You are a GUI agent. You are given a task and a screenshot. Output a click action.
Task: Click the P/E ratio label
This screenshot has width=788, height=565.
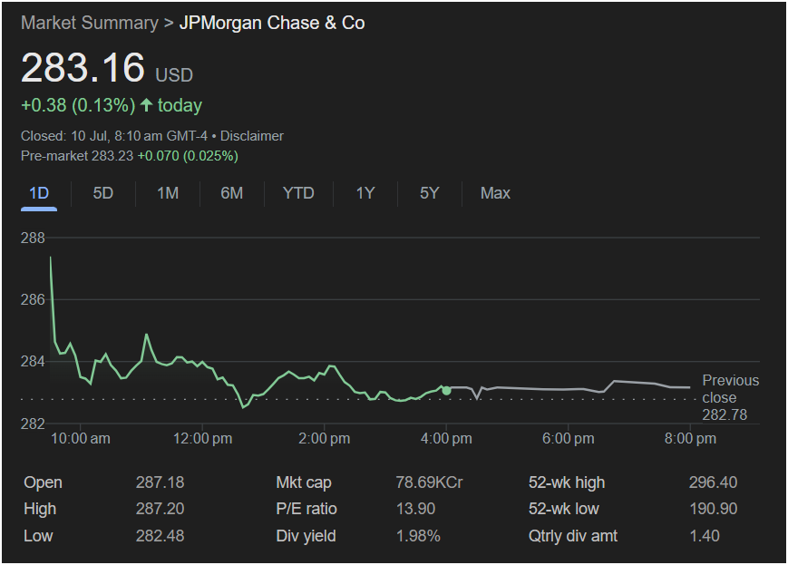(306, 509)
